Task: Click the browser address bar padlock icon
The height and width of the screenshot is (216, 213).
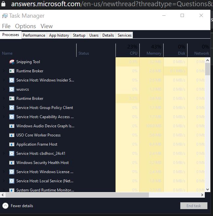Action: 3,4
